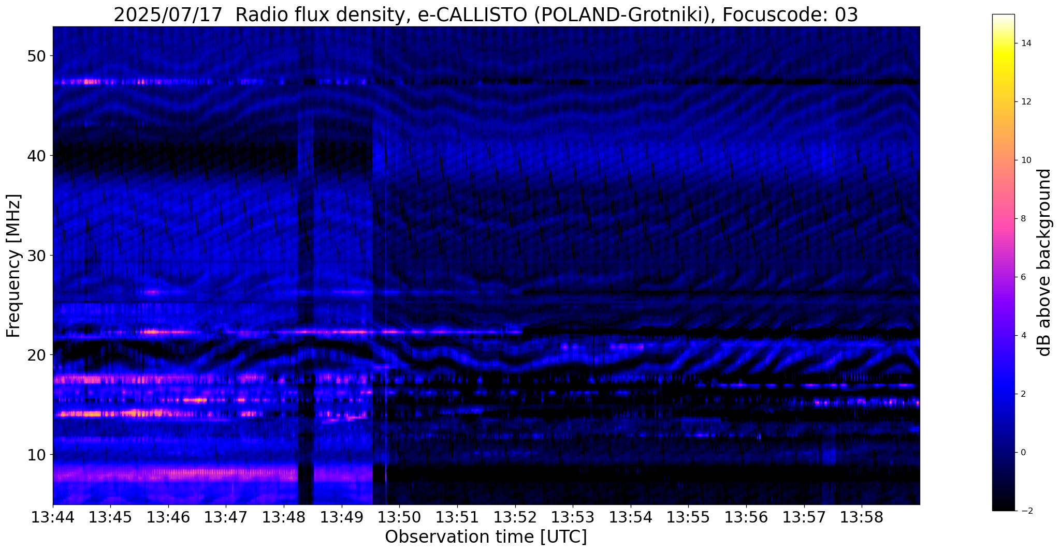Click the 50 MHz frequency tick label

[36, 56]
